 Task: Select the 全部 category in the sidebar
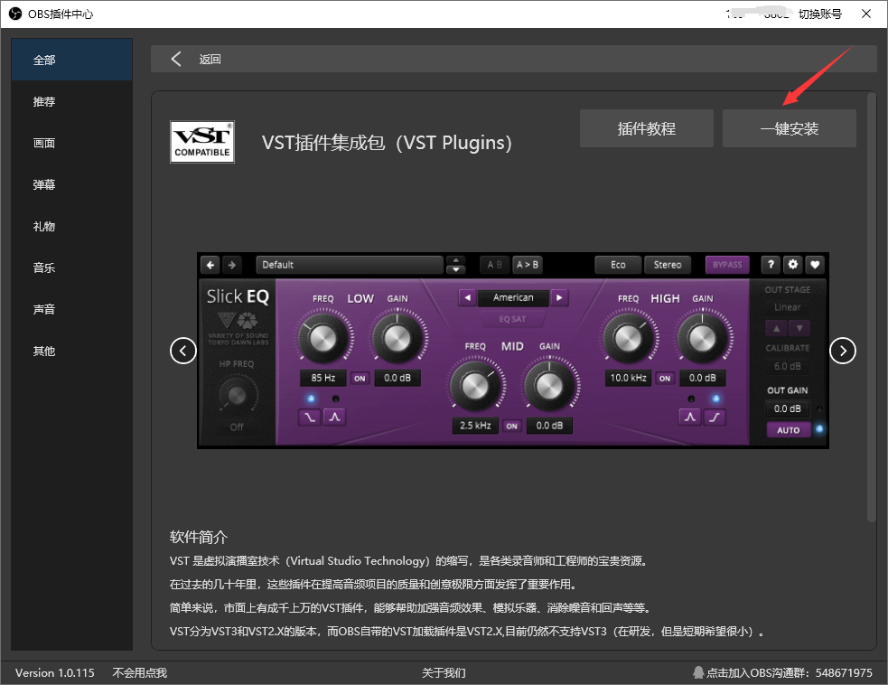72,60
